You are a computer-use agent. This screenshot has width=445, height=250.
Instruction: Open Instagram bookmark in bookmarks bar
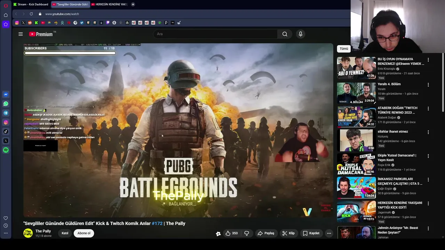17,23
